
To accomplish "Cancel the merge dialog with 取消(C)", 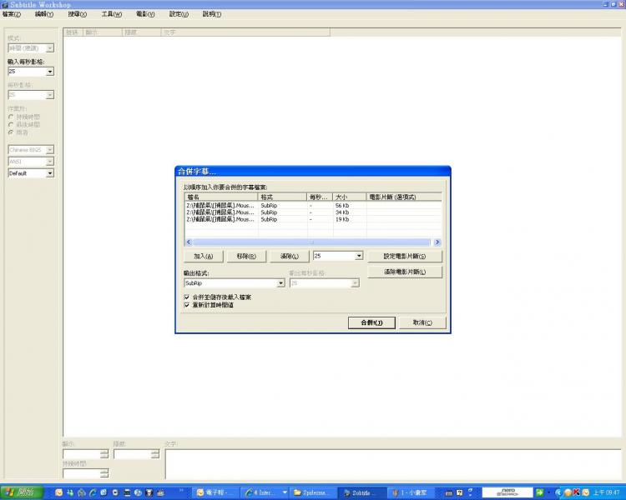I will click(x=422, y=322).
